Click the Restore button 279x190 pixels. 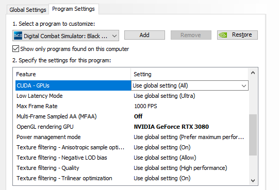coord(237,35)
